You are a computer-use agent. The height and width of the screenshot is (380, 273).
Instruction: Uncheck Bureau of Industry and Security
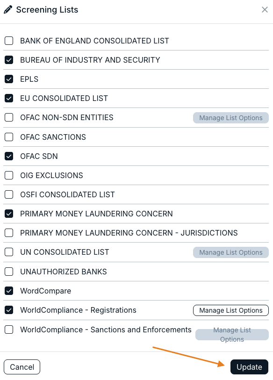click(9, 60)
